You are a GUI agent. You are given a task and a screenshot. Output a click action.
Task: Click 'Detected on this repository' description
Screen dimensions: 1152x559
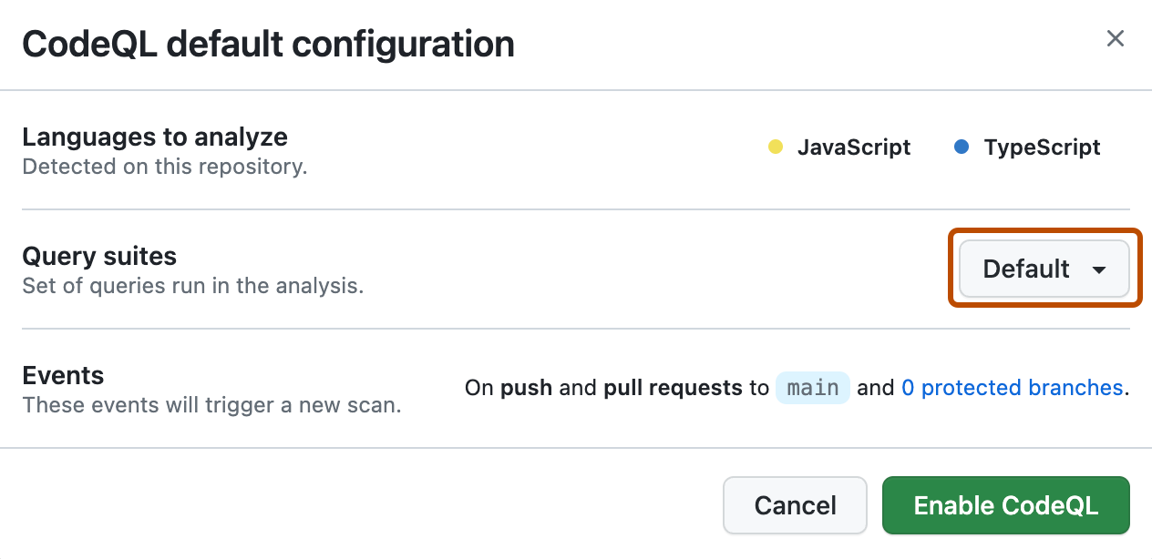point(164,168)
